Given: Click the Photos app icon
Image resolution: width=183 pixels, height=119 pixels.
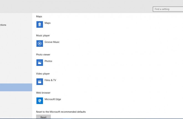Looking at the screenshot, I should point(40,63).
